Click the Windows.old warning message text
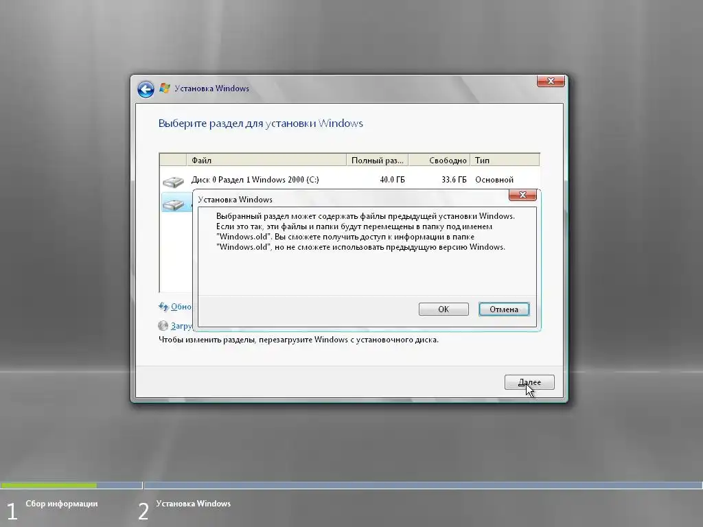This screenshot has width=703, height=527. coord(365,231)
